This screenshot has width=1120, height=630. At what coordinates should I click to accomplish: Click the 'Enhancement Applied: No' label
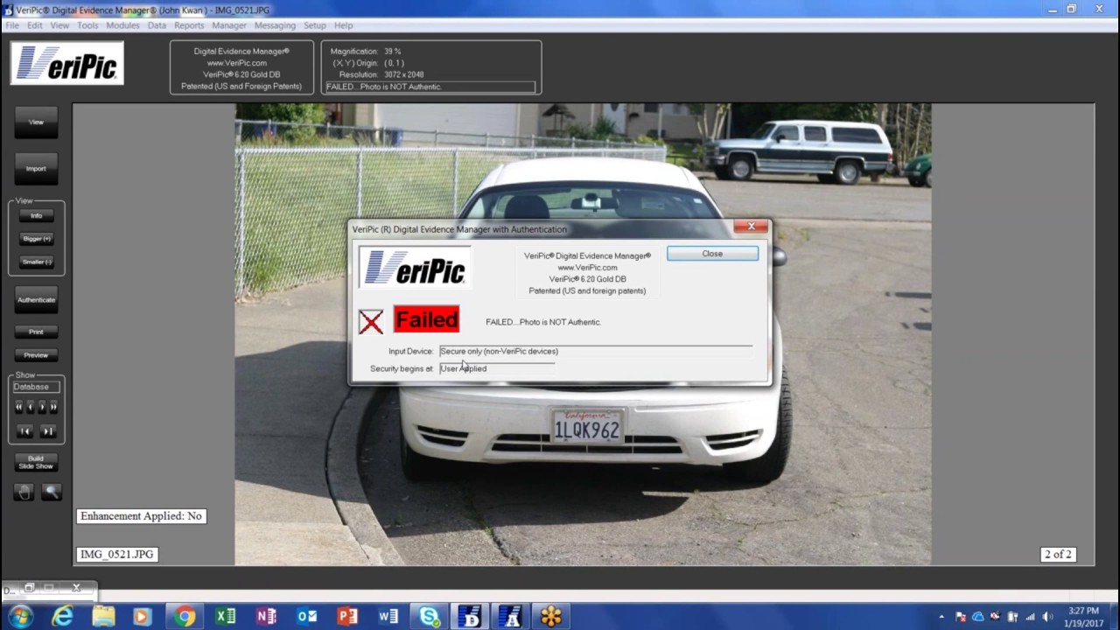tap(141, 516)
